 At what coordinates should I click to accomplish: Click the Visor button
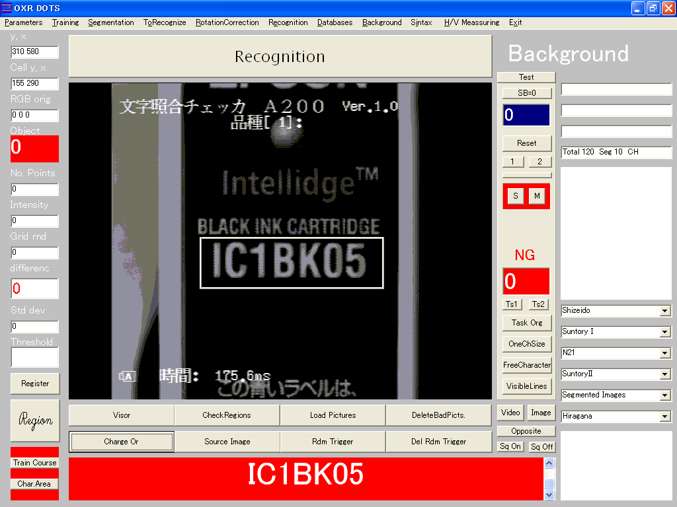point(122,415)
